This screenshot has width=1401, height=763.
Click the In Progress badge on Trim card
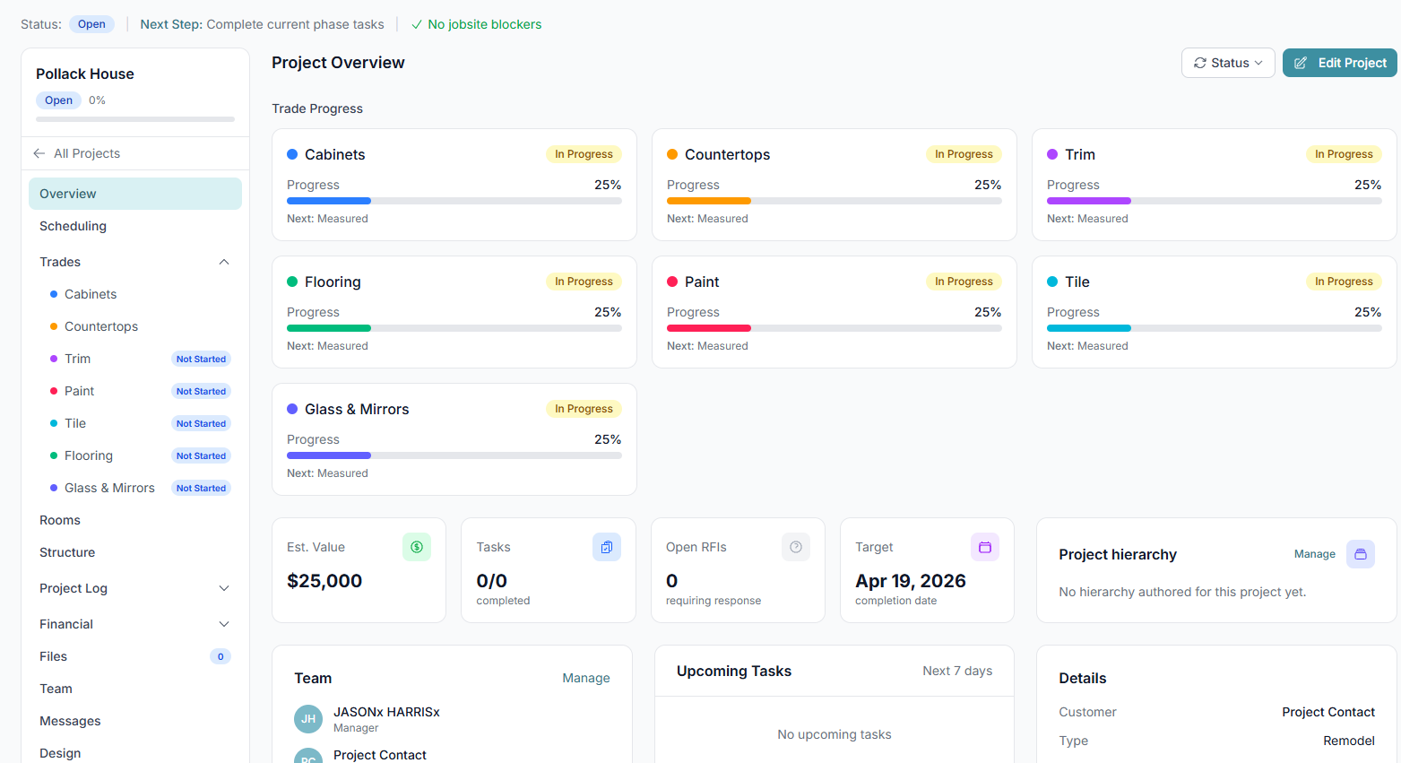[x=1344, y=154]
